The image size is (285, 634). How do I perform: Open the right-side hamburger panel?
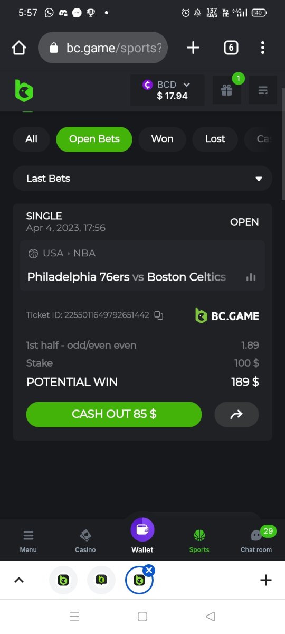click(x=263, y=90)
